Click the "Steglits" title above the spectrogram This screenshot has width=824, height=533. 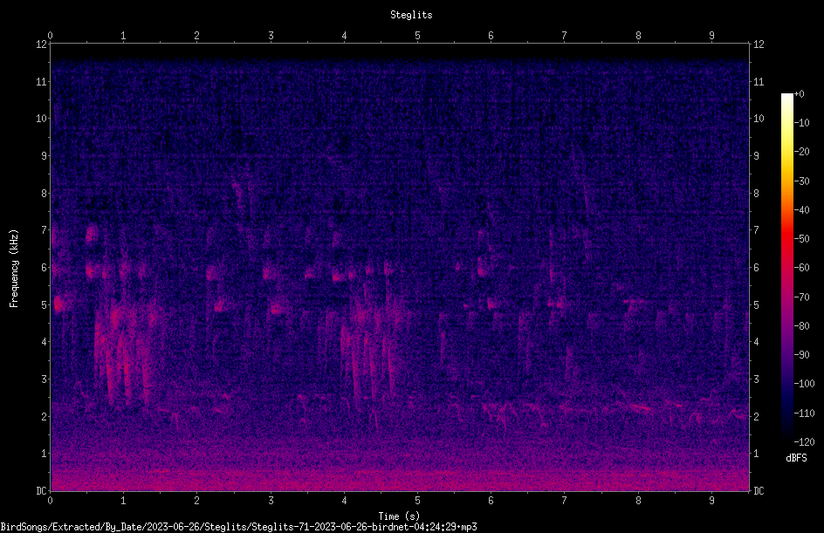(x=411, y=15)
